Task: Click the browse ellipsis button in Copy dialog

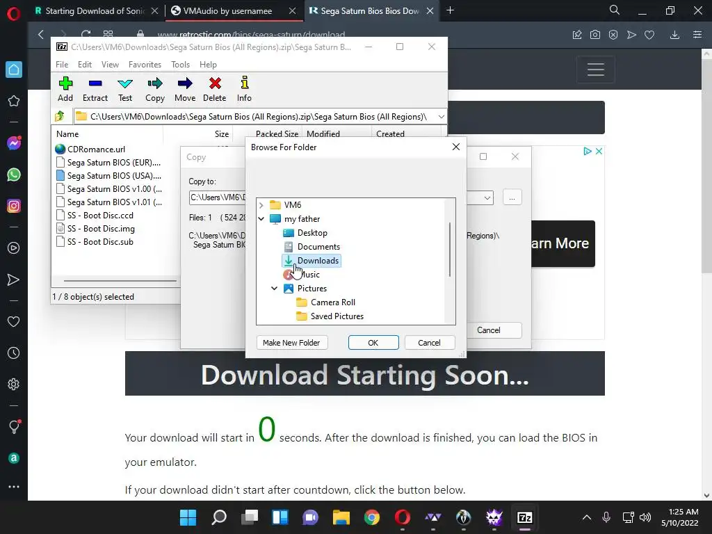Action: pos(512,197)
